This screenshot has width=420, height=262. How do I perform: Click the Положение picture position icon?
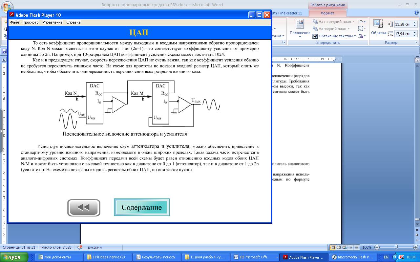coord(300,24)
